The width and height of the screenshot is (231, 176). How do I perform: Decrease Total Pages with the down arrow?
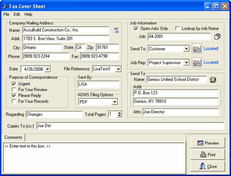119,116
